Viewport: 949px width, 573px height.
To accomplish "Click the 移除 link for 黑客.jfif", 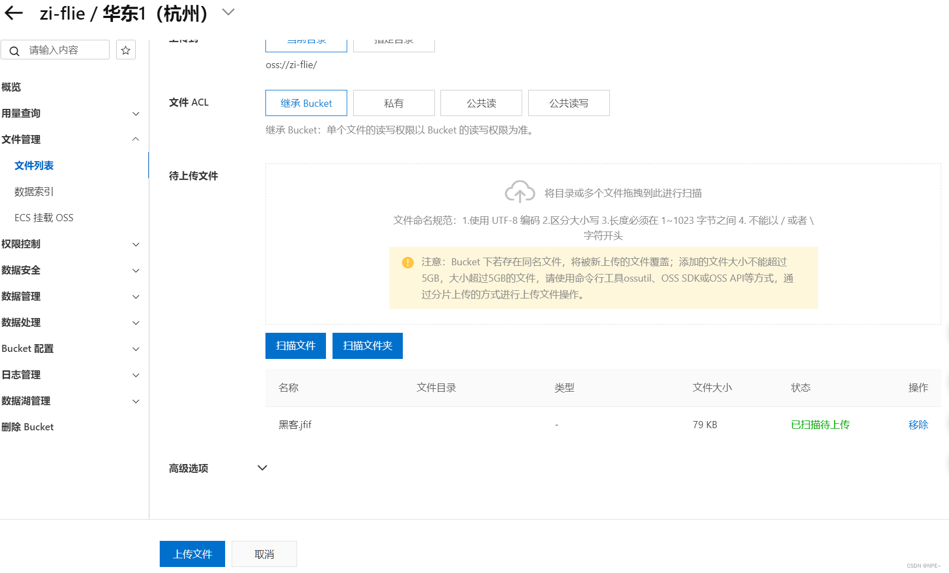I will point(918,425).
